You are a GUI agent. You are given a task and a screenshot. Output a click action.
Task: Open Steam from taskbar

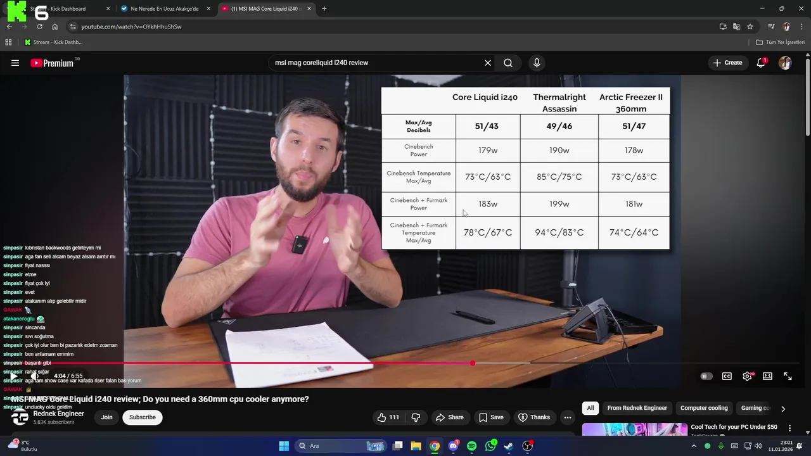click(x=509, y=446)
